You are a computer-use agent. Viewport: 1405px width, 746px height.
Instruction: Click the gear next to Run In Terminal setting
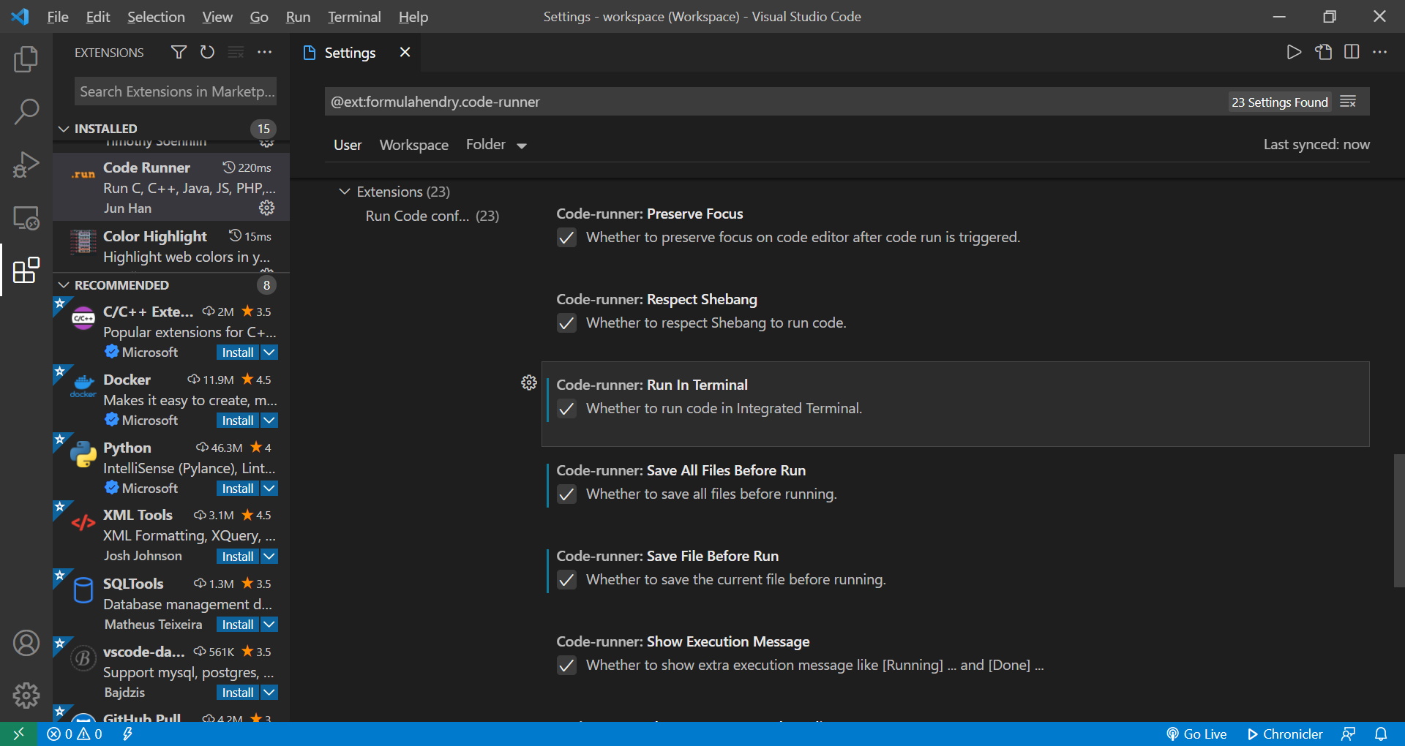[529, 383]
